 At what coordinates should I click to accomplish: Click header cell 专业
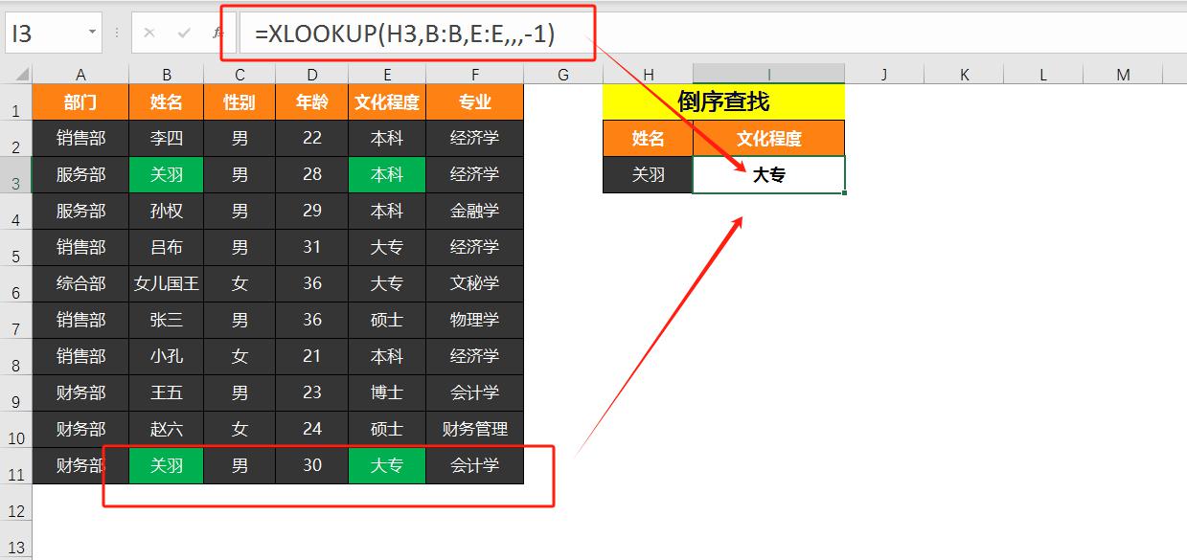point(475,102)
